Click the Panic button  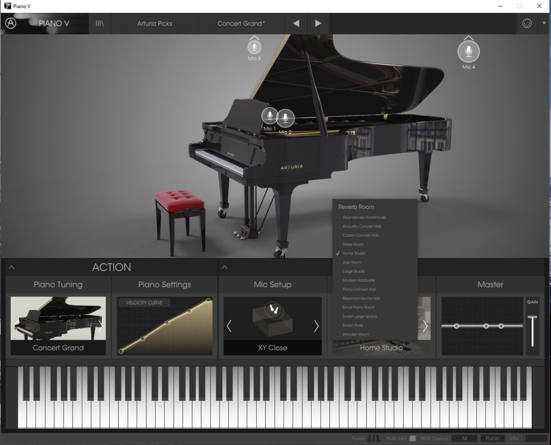tap(492, 439)
